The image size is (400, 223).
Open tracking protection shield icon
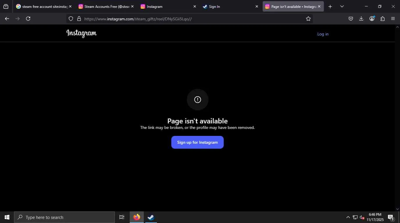tap(71, 19)
